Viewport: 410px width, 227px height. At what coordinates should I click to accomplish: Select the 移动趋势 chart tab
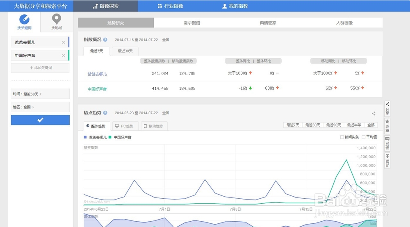[x=153, y=126]
